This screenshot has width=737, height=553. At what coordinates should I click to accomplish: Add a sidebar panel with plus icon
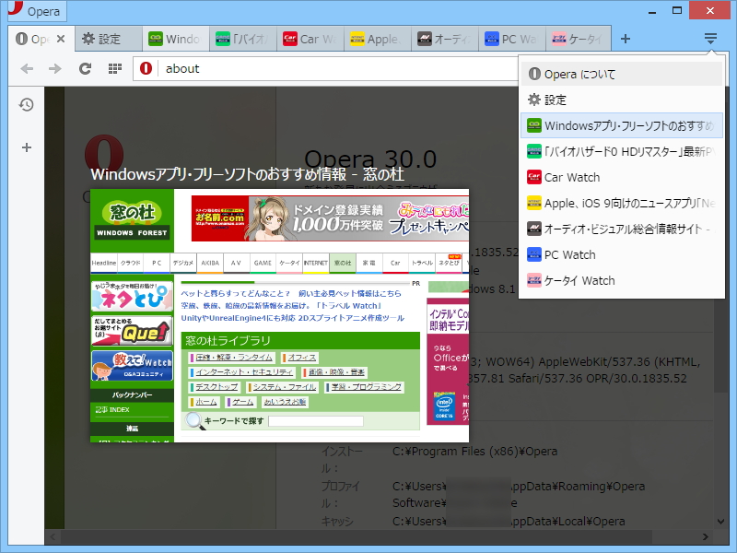(x=27, y=147)
